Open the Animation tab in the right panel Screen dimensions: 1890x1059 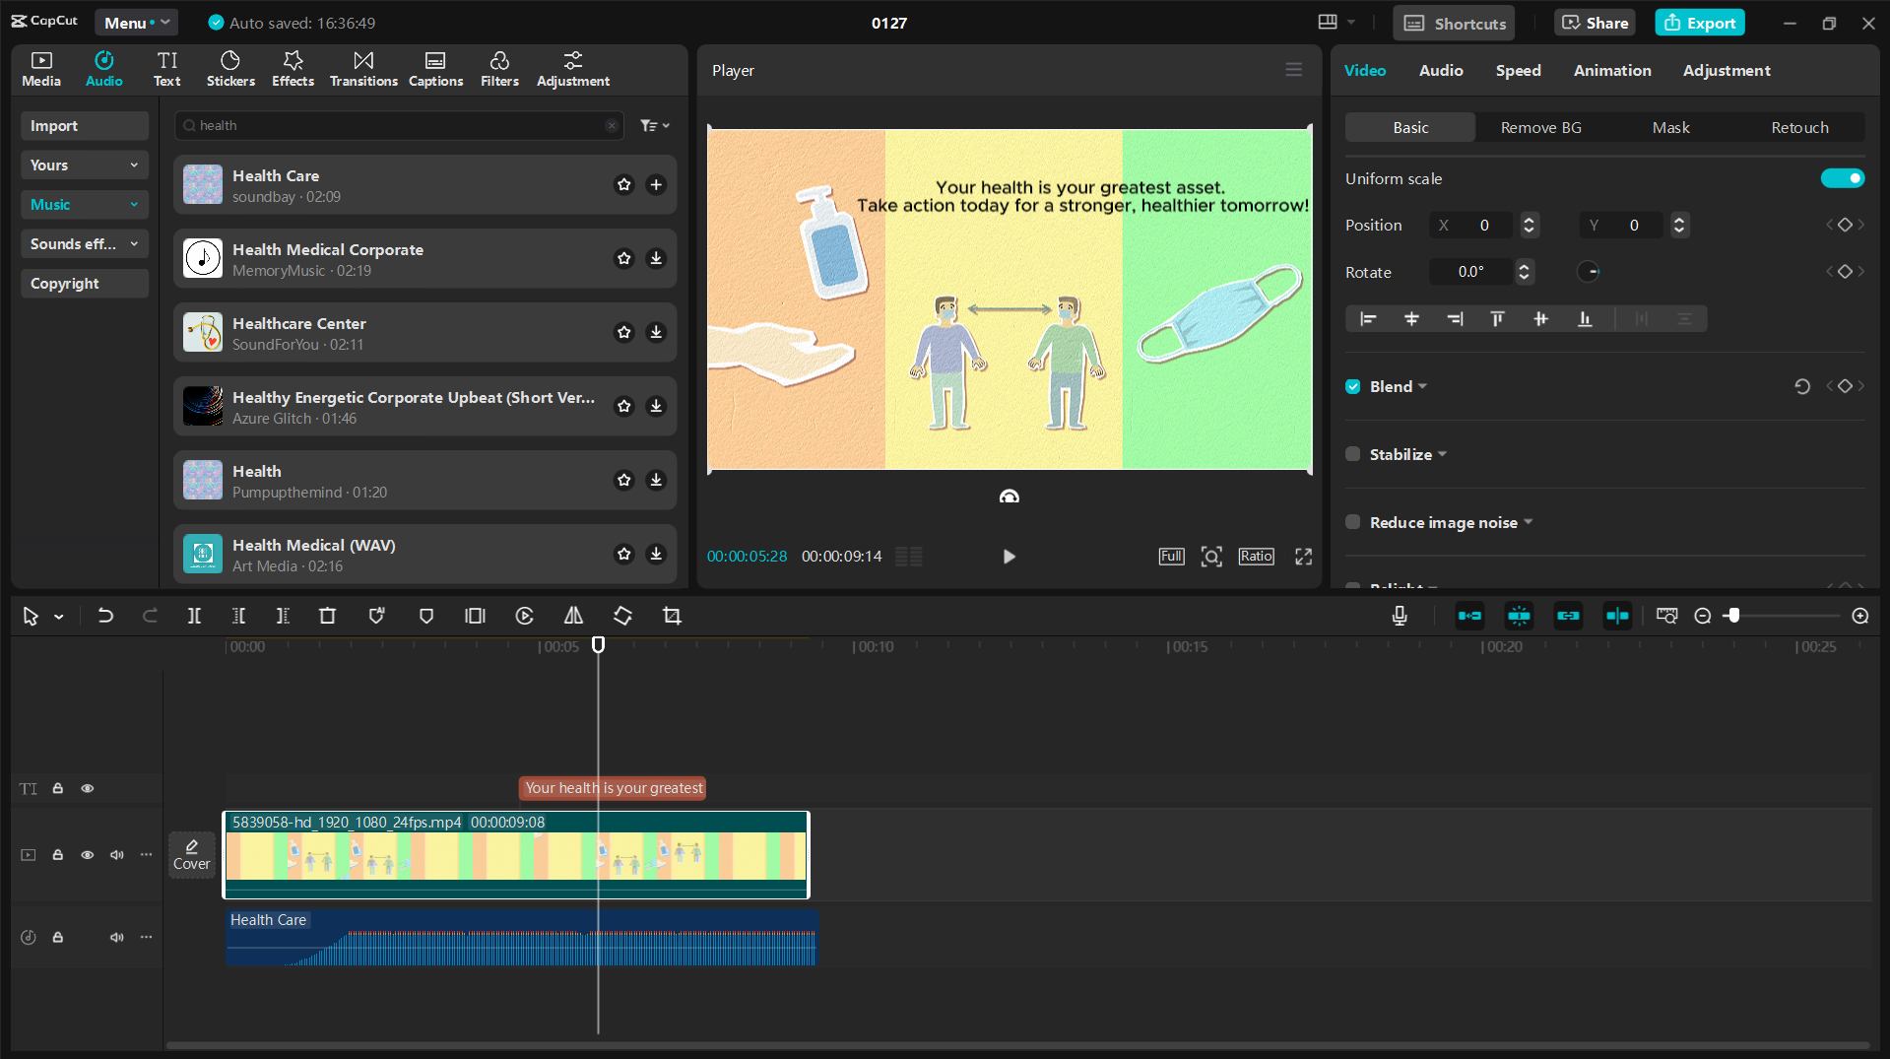click(x=1611, y=70)
